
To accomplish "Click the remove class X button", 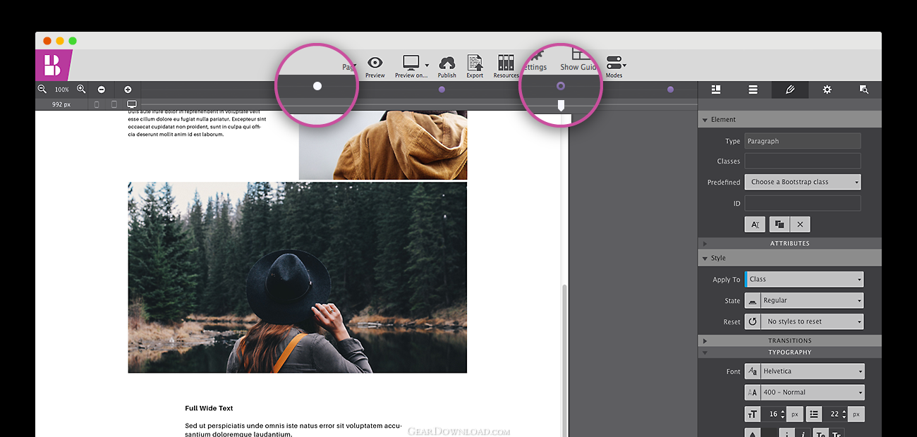I will pyautogui.click(x=800, y=224).
